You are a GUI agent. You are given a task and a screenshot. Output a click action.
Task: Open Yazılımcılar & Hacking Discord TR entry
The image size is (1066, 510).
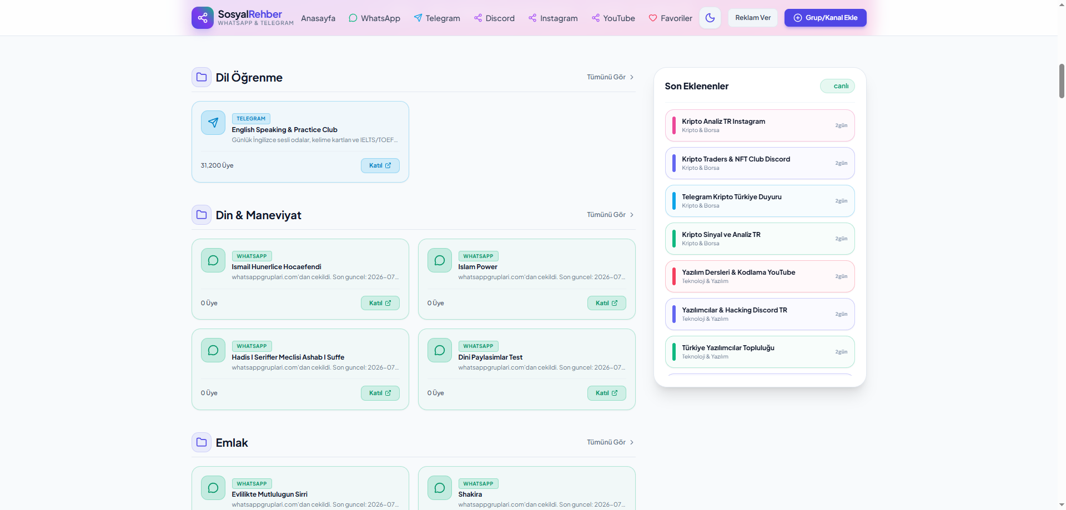pos(760,314)
